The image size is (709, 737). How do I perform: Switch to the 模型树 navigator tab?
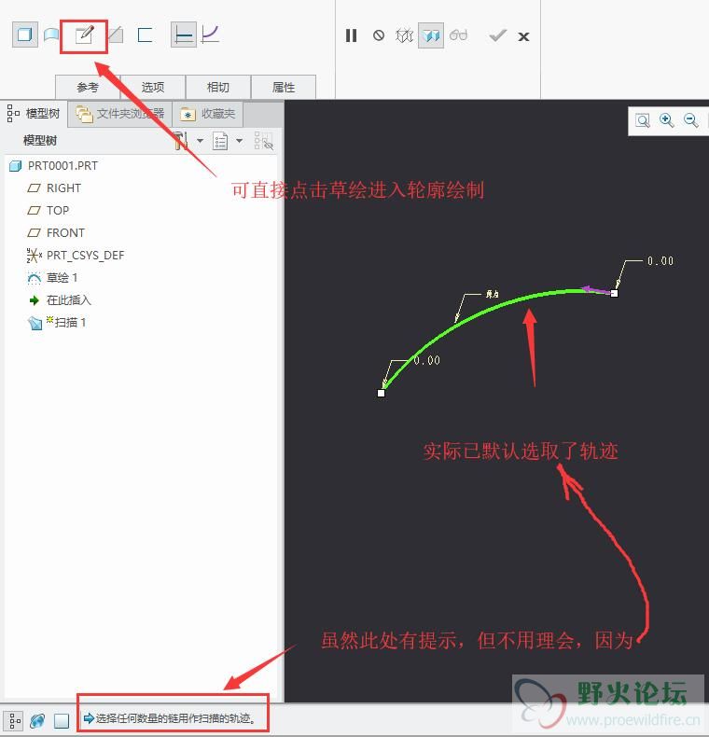point(34,113)
